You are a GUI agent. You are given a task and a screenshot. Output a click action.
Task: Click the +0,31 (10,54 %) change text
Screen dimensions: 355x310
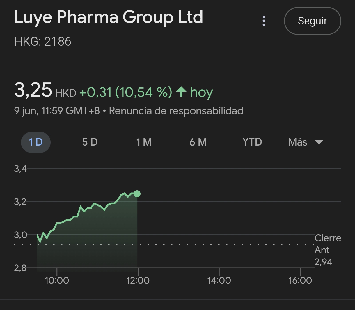125,92
